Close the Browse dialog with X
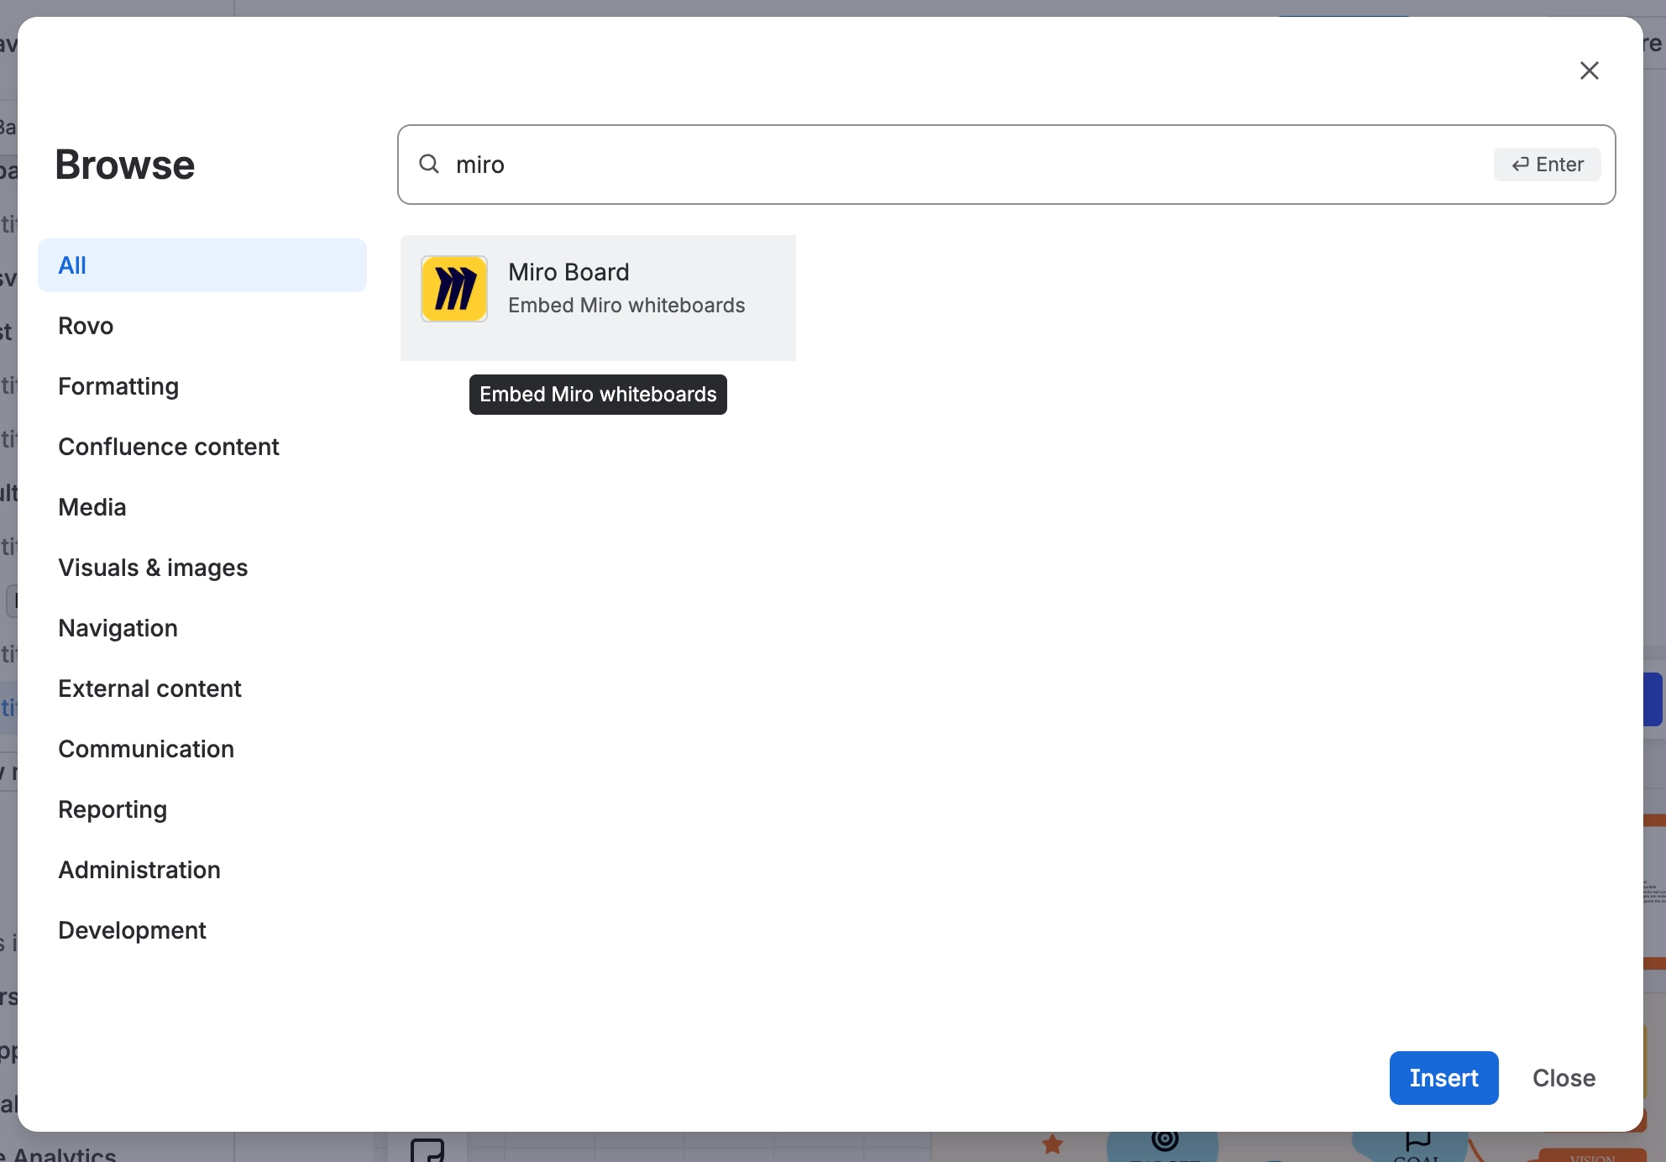The width and height of the screenshot is (1666, 1162). (x=1589, y=71)
